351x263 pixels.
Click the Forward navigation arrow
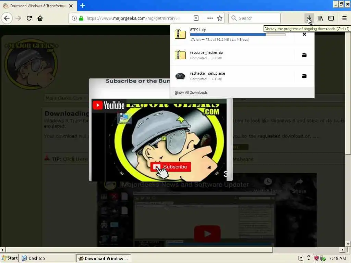point(18,18)
